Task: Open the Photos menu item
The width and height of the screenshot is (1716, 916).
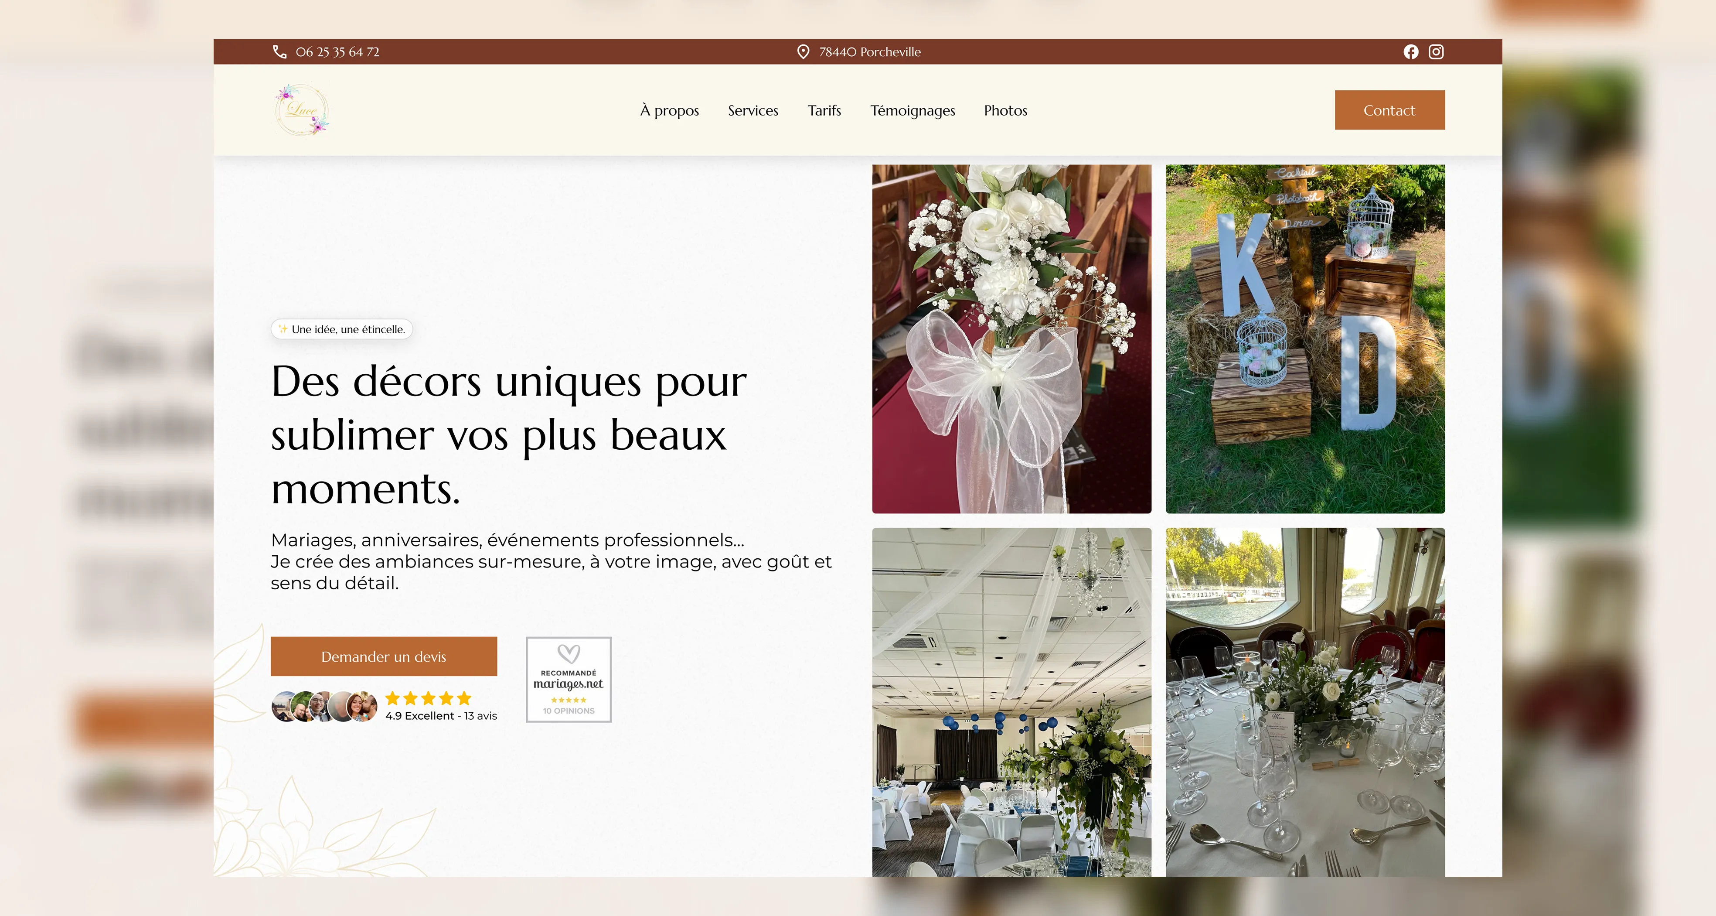Action: [x=1006, y=111]
